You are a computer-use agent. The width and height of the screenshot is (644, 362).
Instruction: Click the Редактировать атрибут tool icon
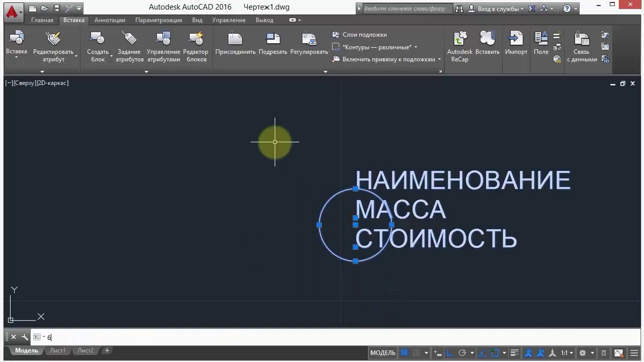pos(53,39)
